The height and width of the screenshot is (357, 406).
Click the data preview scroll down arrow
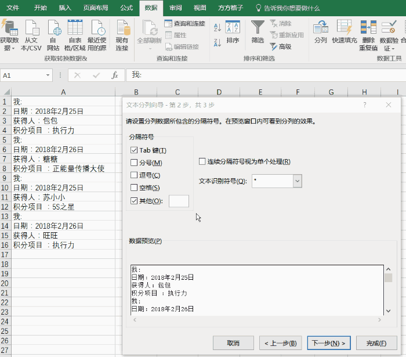pos(388,311)
